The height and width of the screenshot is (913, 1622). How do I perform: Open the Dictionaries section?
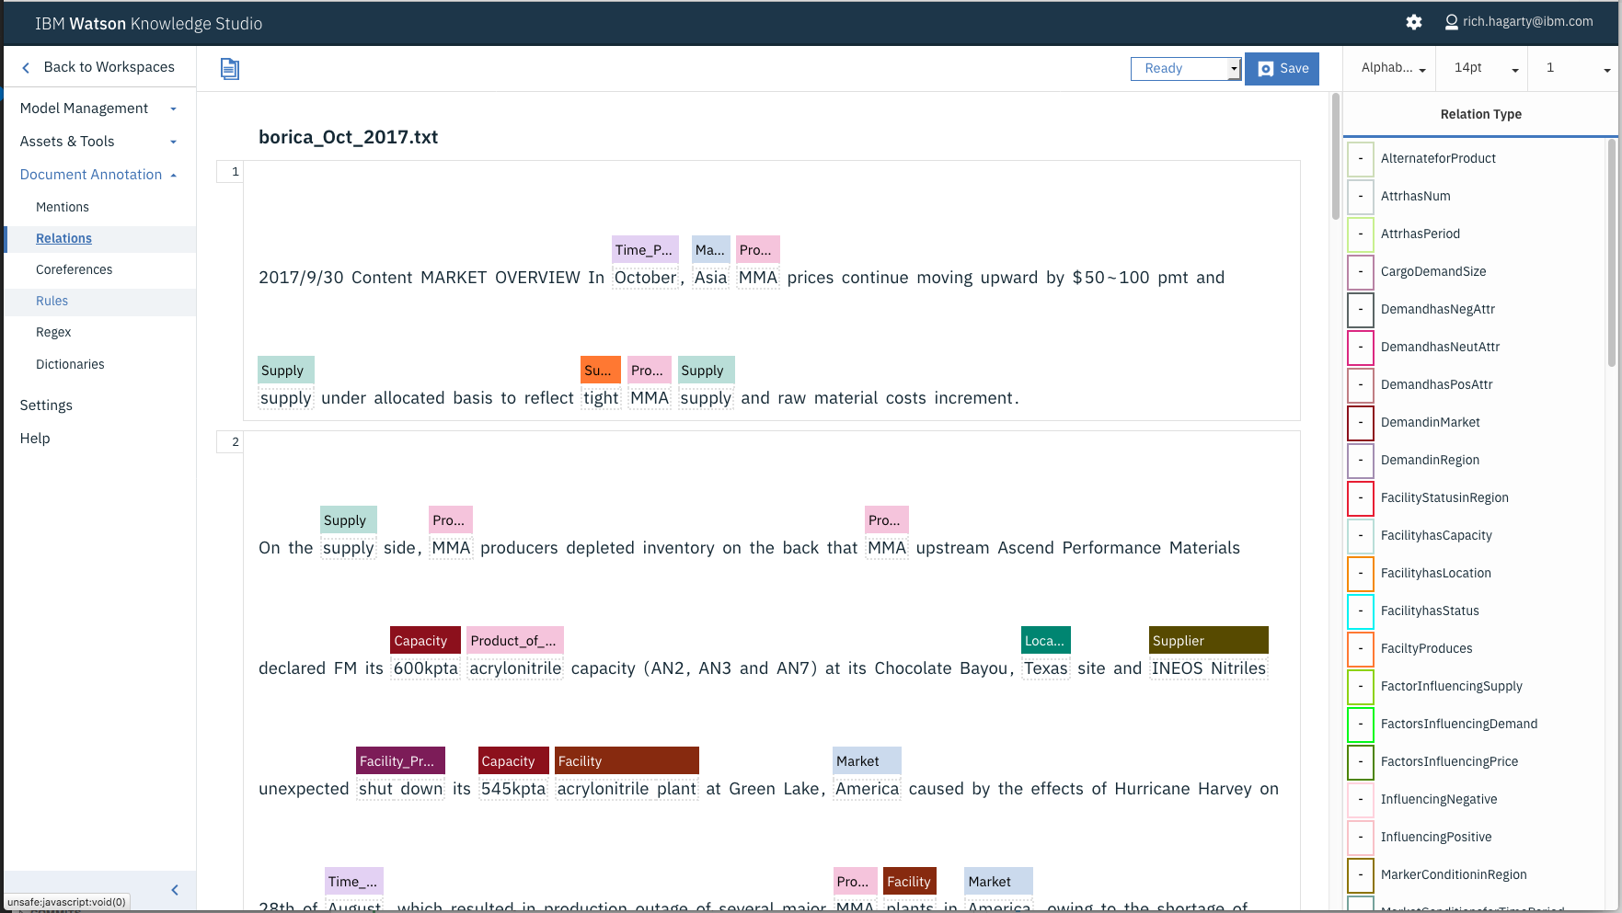[x=70, y=364]
